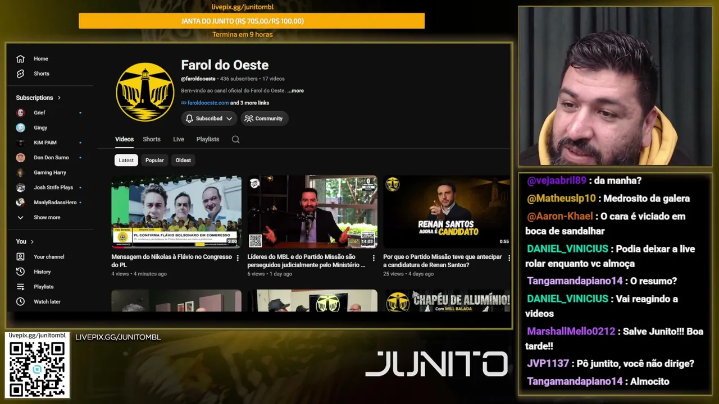
Task: Click the '4 views • 4 minutes ago' text
Action: point(139,274)
